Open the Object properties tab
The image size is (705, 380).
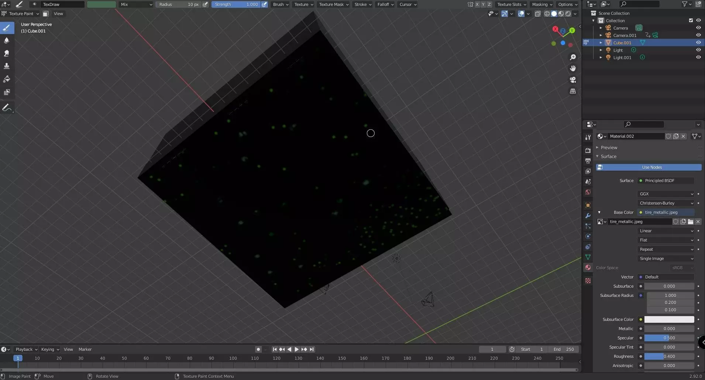[588, 205]
